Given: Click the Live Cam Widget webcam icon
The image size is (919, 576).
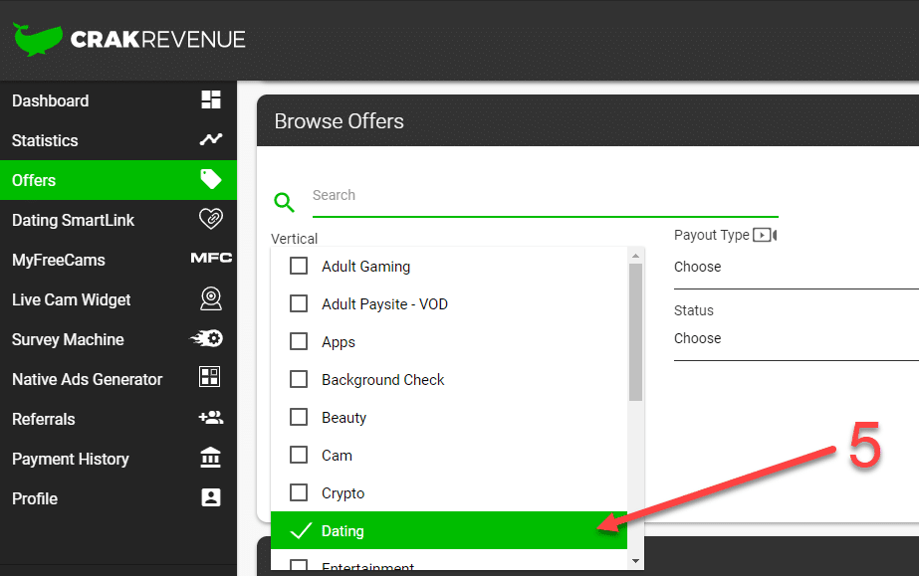Looking at the screenshot, I should (x=210, y=299).
